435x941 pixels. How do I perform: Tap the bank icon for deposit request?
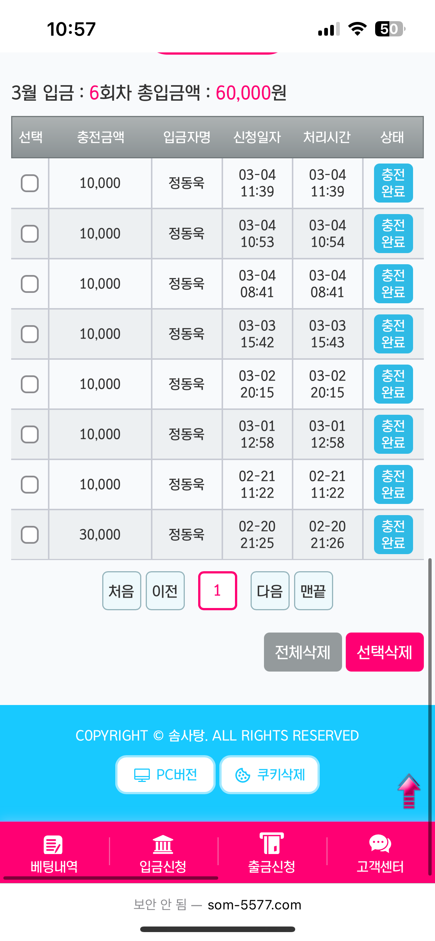click(x=163, y=845)
